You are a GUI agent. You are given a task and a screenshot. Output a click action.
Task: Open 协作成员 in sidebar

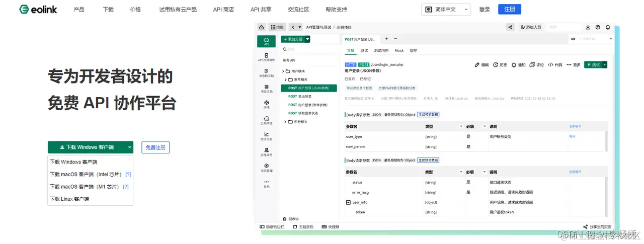[266, 151]
